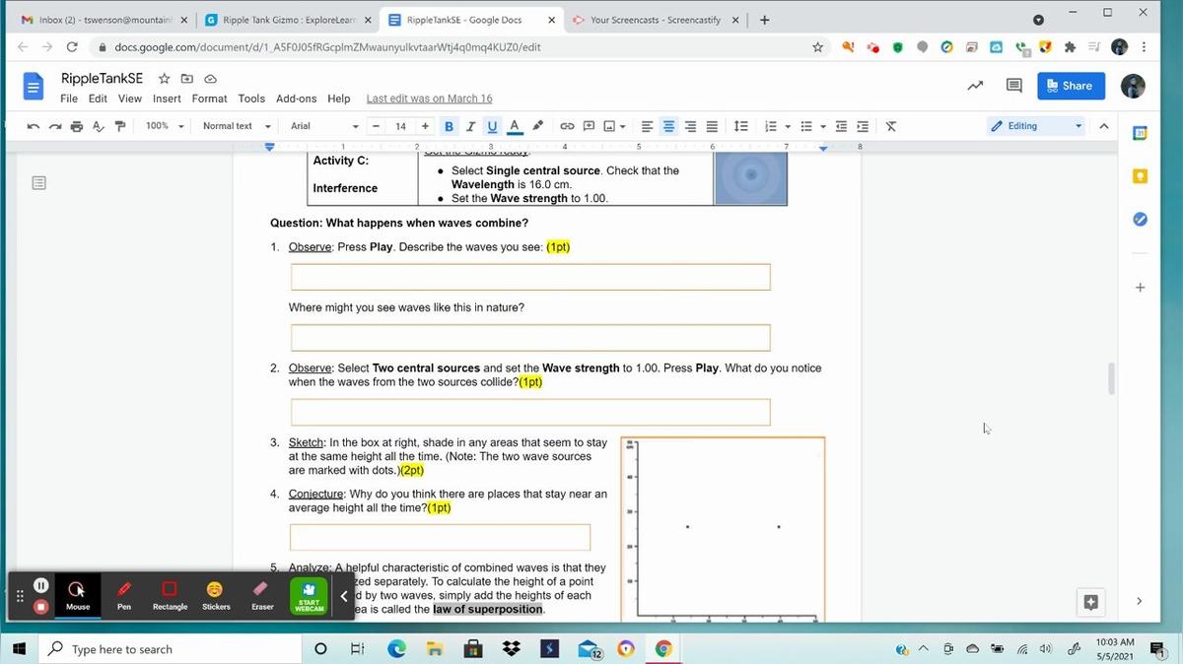Click the paint format roller icon
Viewport: 1183px width, 664px height.
tap(120, 126)
